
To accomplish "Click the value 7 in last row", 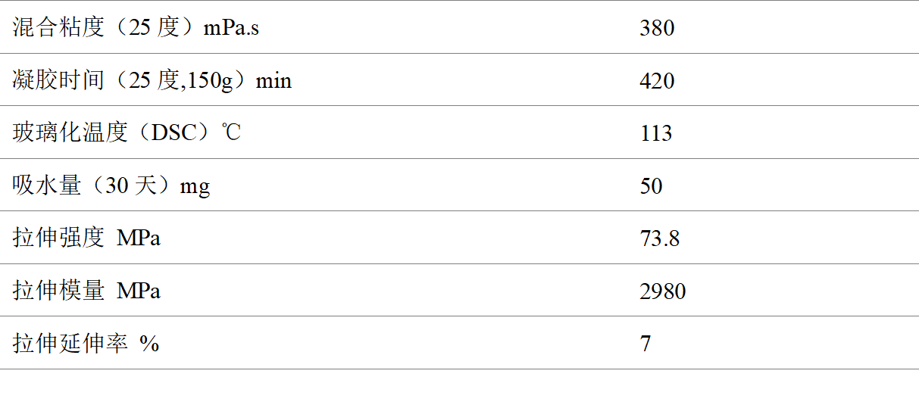I will [x=645, y=344].
